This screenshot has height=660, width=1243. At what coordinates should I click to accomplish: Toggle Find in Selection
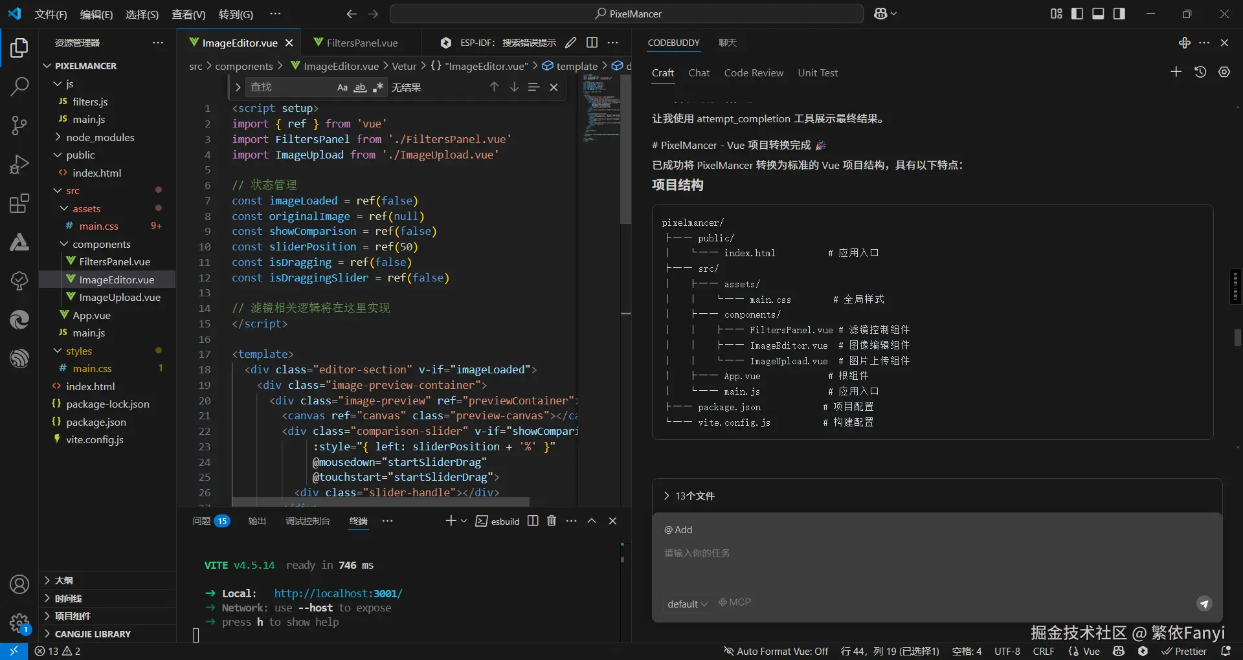click(533, 87)
